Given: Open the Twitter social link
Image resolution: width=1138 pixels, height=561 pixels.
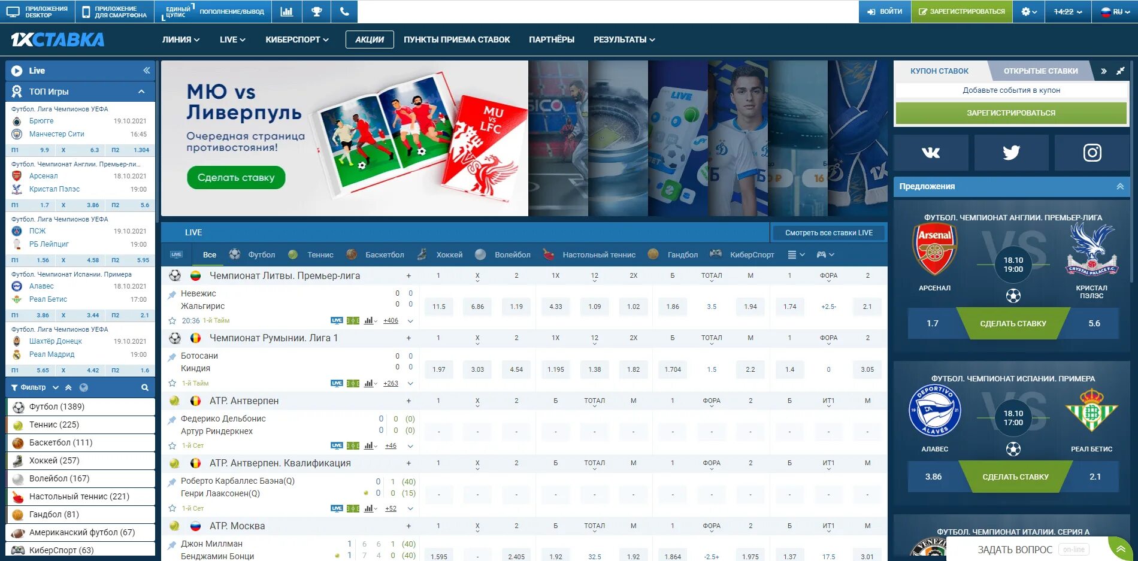Looking at the screenshot, I should point(1011,153).
